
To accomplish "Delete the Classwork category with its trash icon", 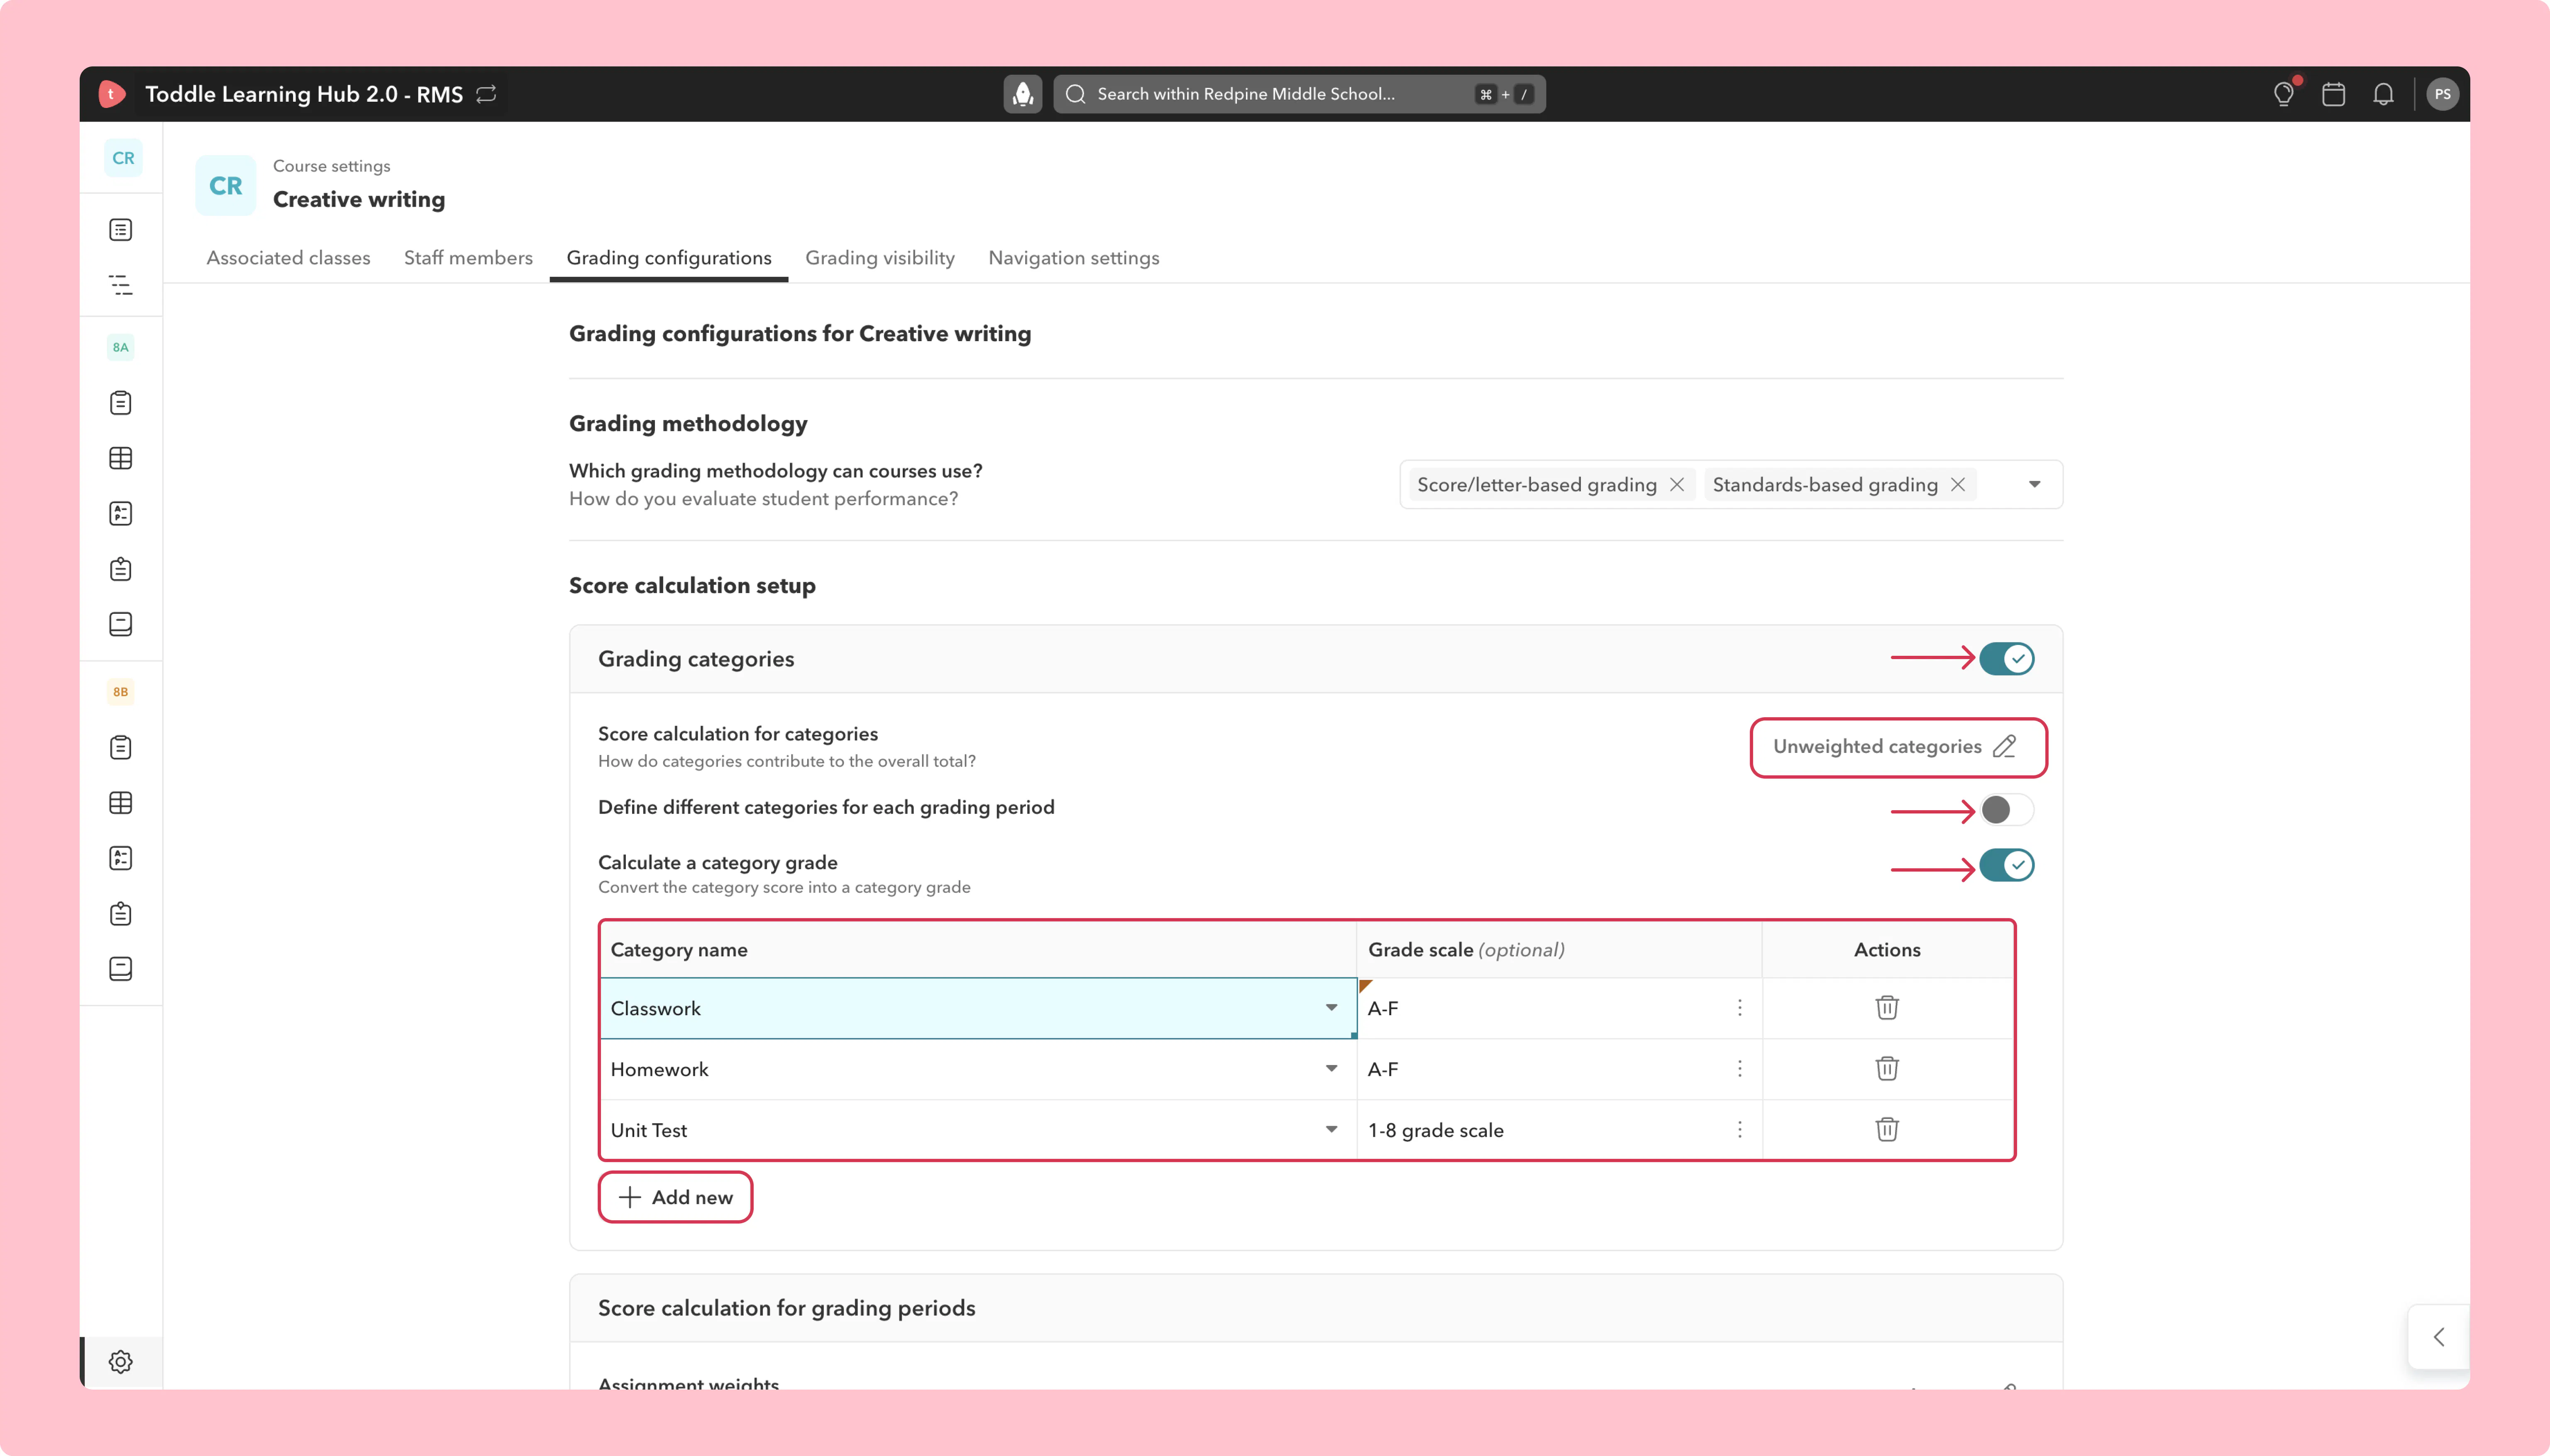I will pyautogui.click(x=1887, y=1008).
